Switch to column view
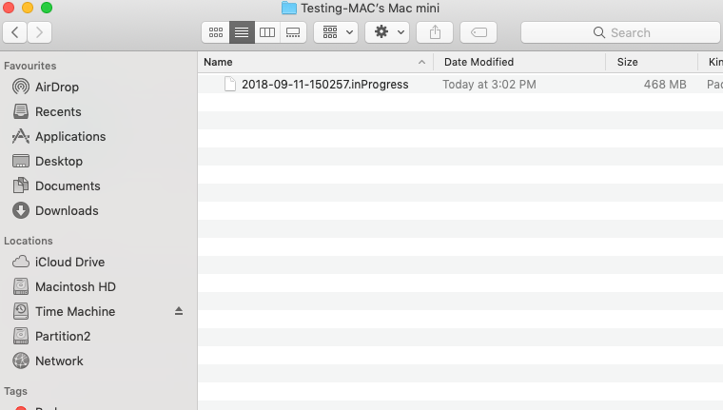723x410 pixels. (x=267, y=32)
